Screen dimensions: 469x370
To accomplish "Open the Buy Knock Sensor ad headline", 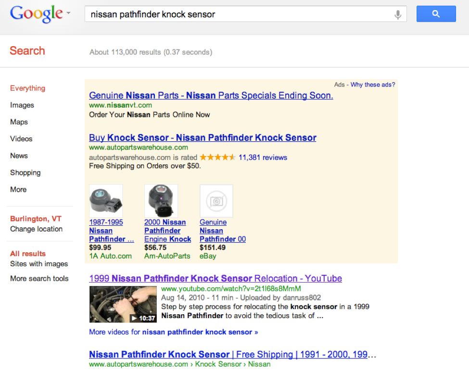I will [203, 137].
